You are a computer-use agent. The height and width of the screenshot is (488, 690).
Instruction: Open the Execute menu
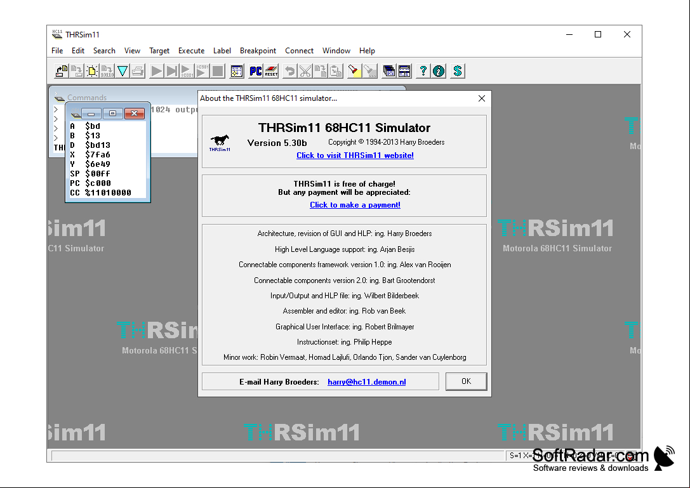192,51
